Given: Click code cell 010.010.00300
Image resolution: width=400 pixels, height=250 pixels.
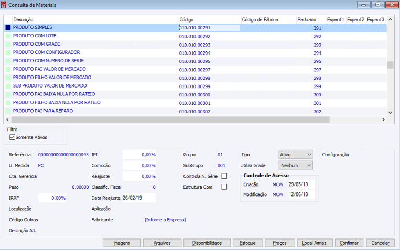Looking at the screenshot, I should point(194,95).
